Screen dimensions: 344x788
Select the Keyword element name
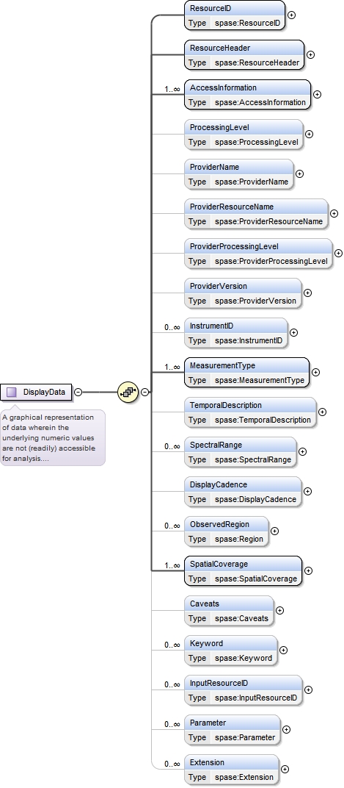pyautogui.click(x=207, y=644)
